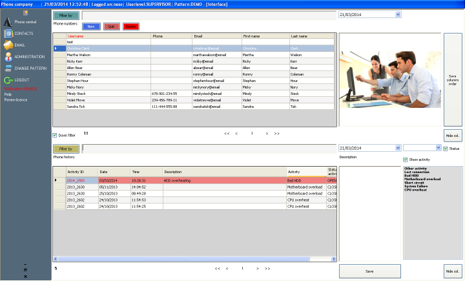
Task: Click the Activity ID column header
Action: [x=82, y=172]
